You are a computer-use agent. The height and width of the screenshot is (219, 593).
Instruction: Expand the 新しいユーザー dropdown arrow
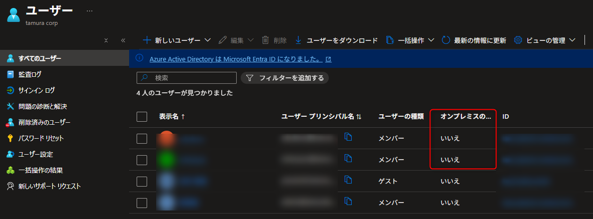[x=207, y=40]
